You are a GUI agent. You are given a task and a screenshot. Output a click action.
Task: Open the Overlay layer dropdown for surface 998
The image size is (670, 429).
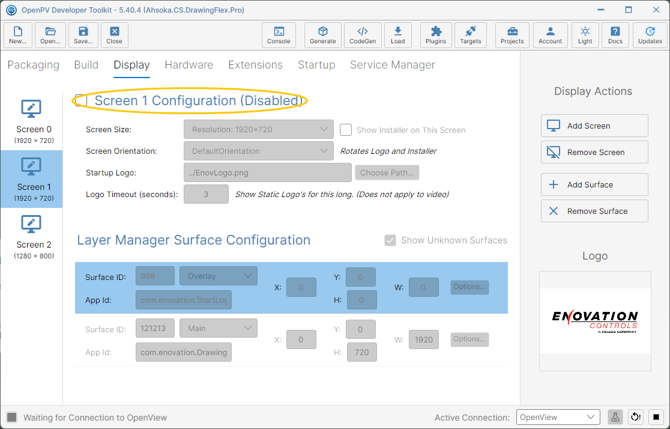pos(219,276)
